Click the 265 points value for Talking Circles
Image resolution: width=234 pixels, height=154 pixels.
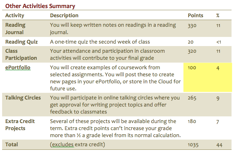tap(192, 98)
